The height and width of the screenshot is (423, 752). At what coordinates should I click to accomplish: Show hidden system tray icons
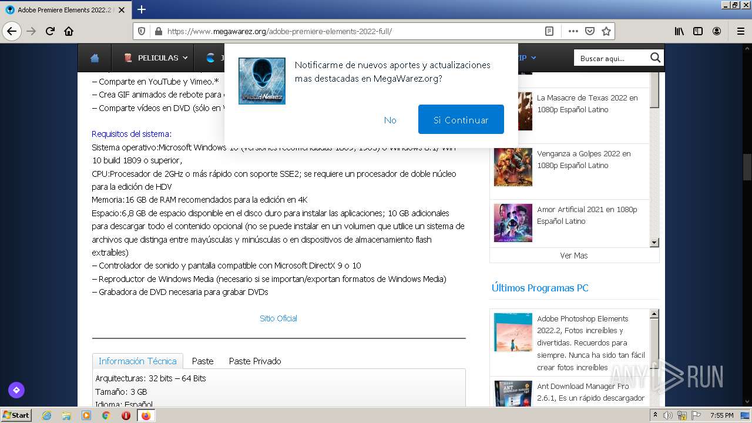[x=655, y=415]
